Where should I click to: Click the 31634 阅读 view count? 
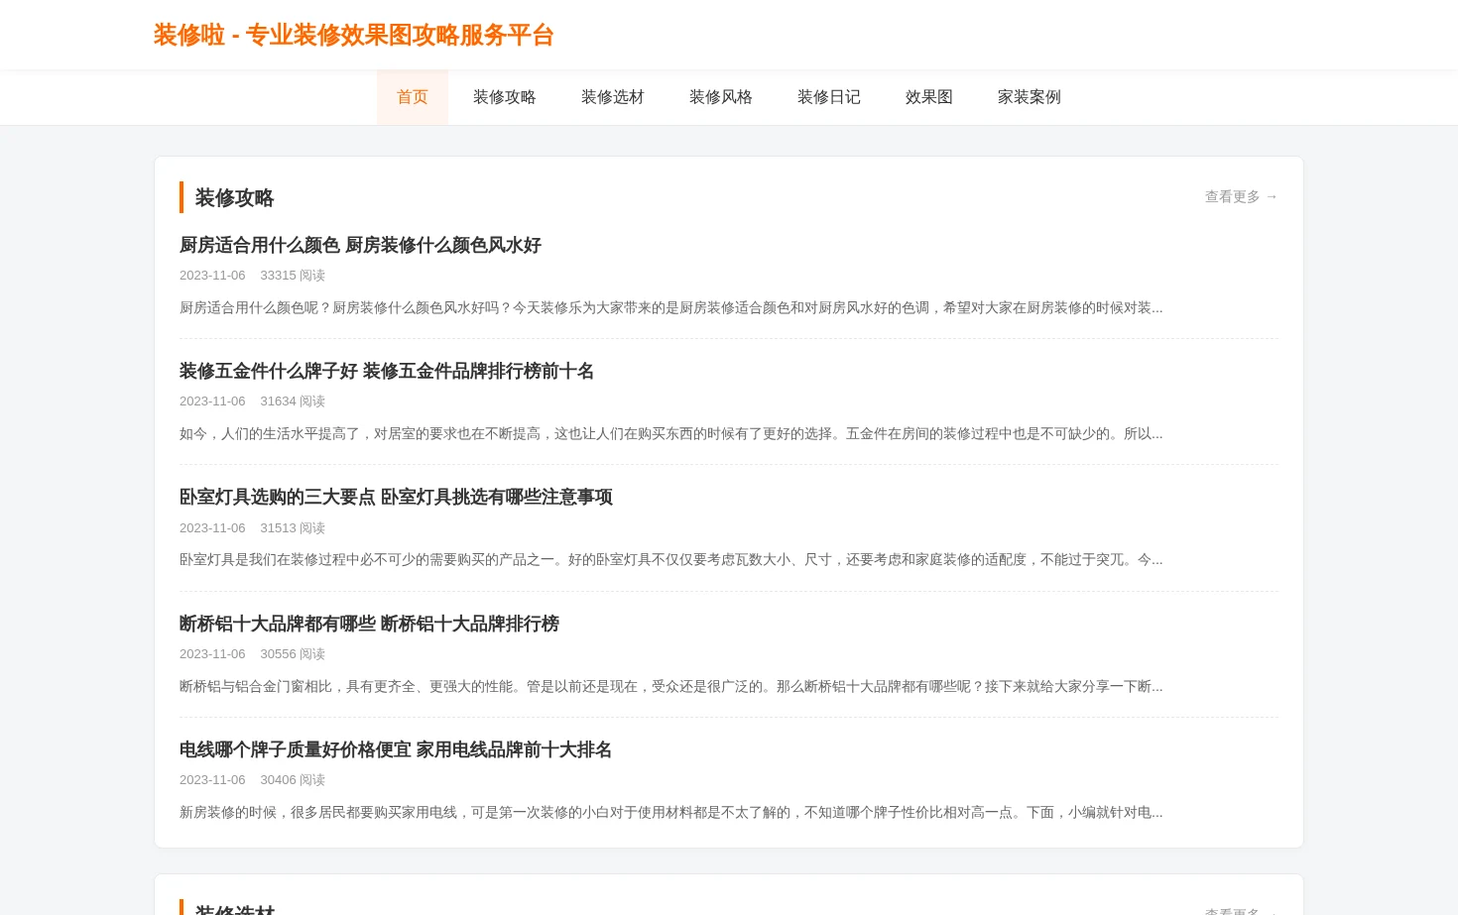coord(293,401)
